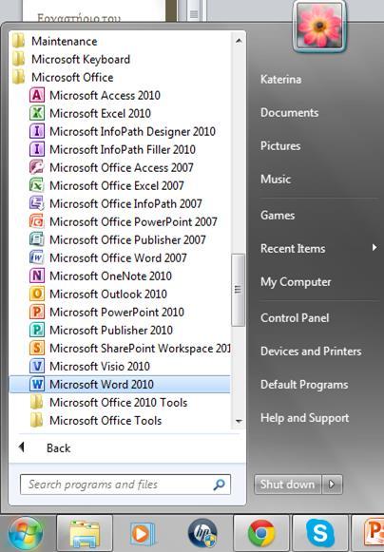The width and height of the screenshot is (384, 552).
Task: Click the 'Microsoft Publisher 2010' label
Action: point(111,331)
